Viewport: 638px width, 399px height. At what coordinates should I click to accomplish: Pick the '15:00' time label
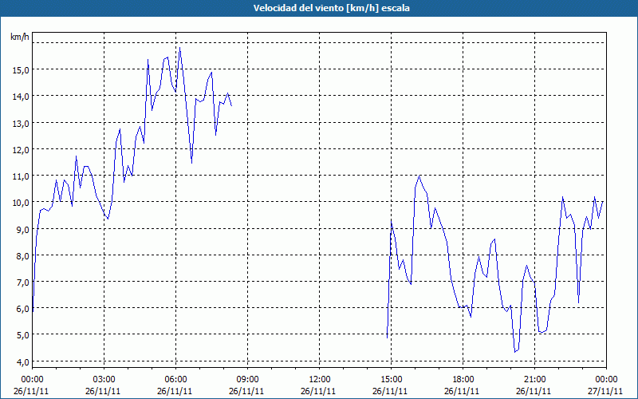391,380
